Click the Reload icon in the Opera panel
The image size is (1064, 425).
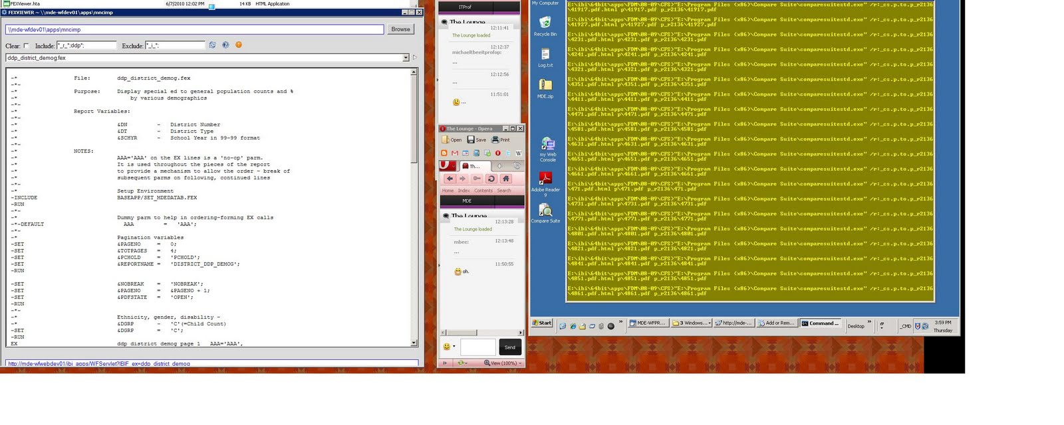(x=491, y=179)
